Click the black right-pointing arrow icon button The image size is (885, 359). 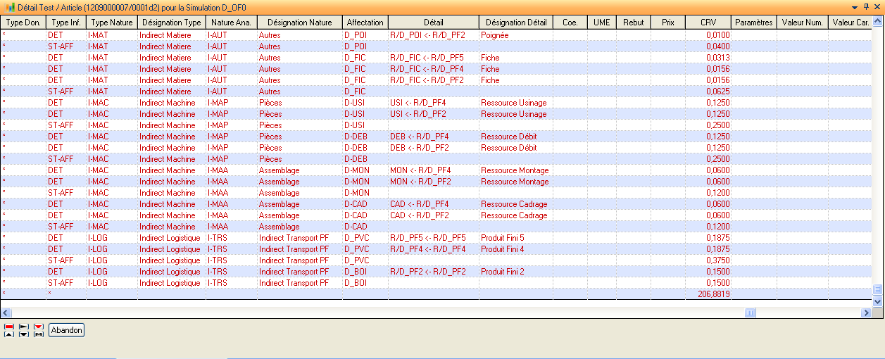point(24,327)
